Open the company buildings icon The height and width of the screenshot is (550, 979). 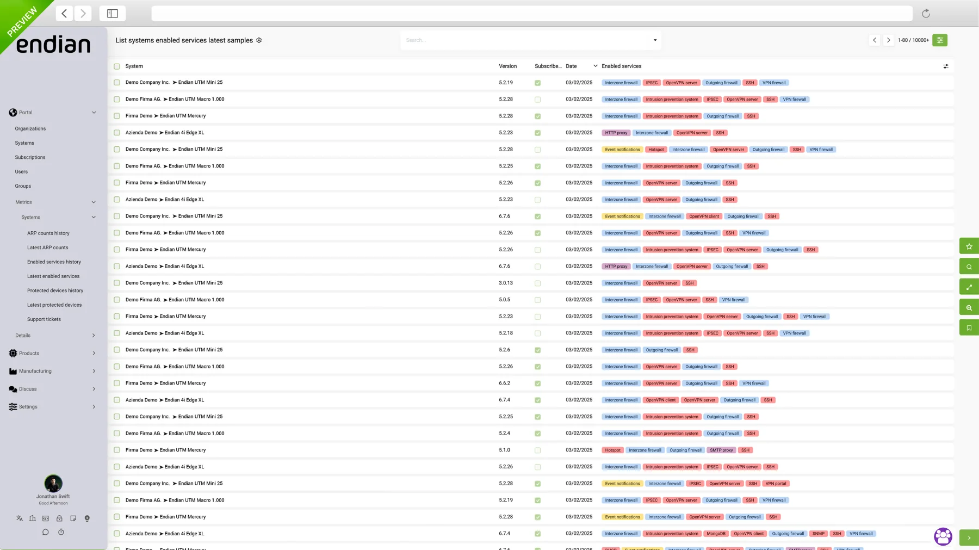point(33,518)
